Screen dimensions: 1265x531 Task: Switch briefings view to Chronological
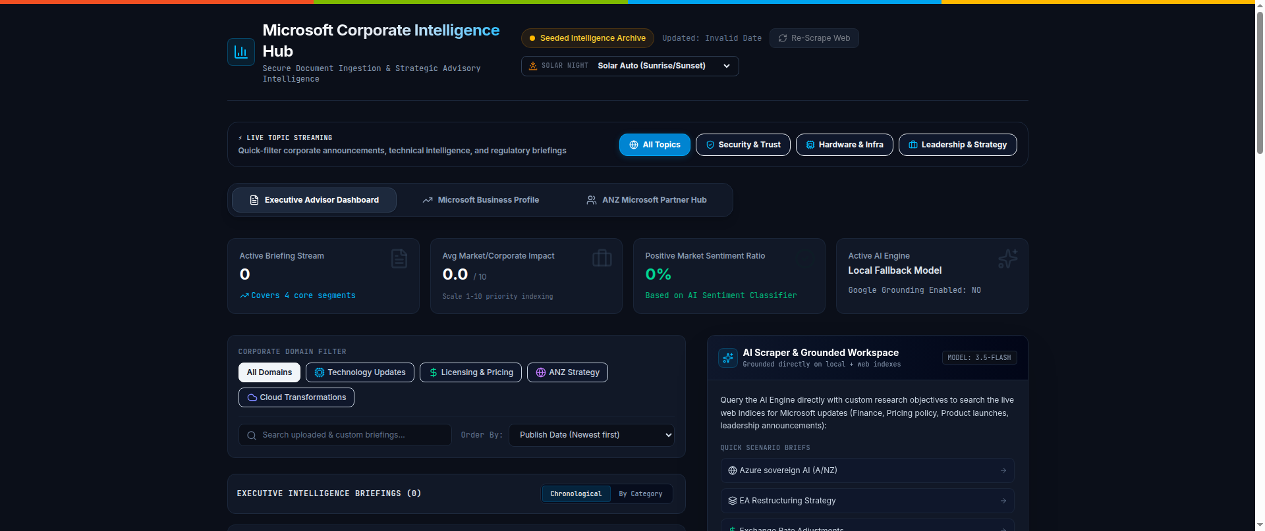click(576, 494)
